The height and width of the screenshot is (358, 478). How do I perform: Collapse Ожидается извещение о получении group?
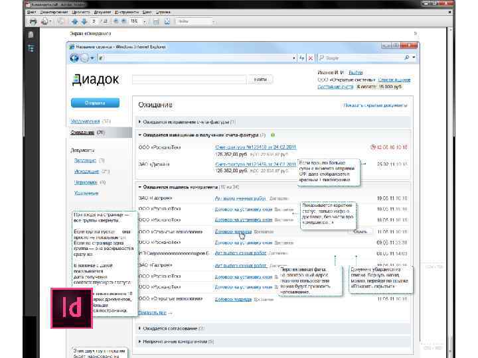click(x=140, y=135)
